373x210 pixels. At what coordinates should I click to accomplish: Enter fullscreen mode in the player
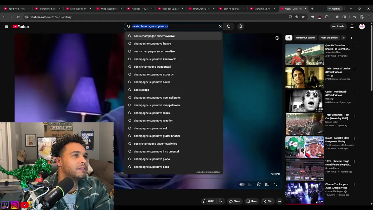275,184
